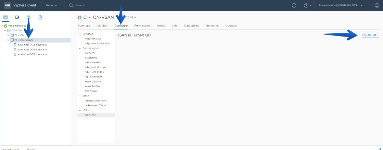Open the VMs tab
Image resolution: width=383 pixels, height=150 pixels.
coord(174,26)
